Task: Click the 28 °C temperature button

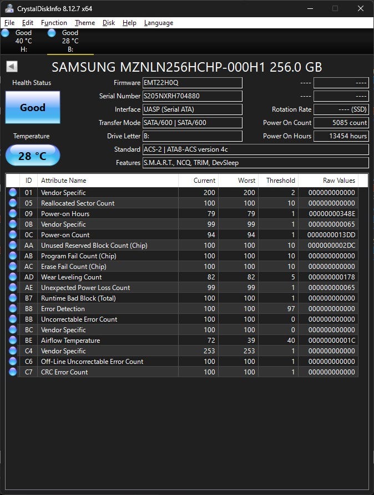Action: coord(33,156)
